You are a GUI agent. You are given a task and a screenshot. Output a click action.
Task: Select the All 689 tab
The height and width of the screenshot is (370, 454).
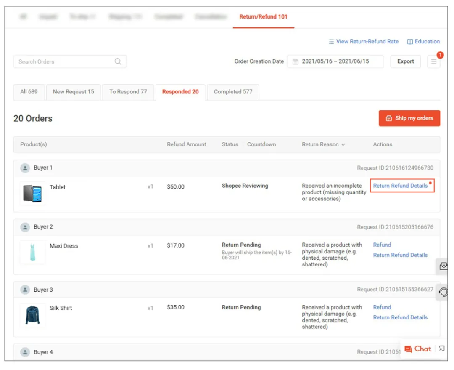(x=29, y=92)
